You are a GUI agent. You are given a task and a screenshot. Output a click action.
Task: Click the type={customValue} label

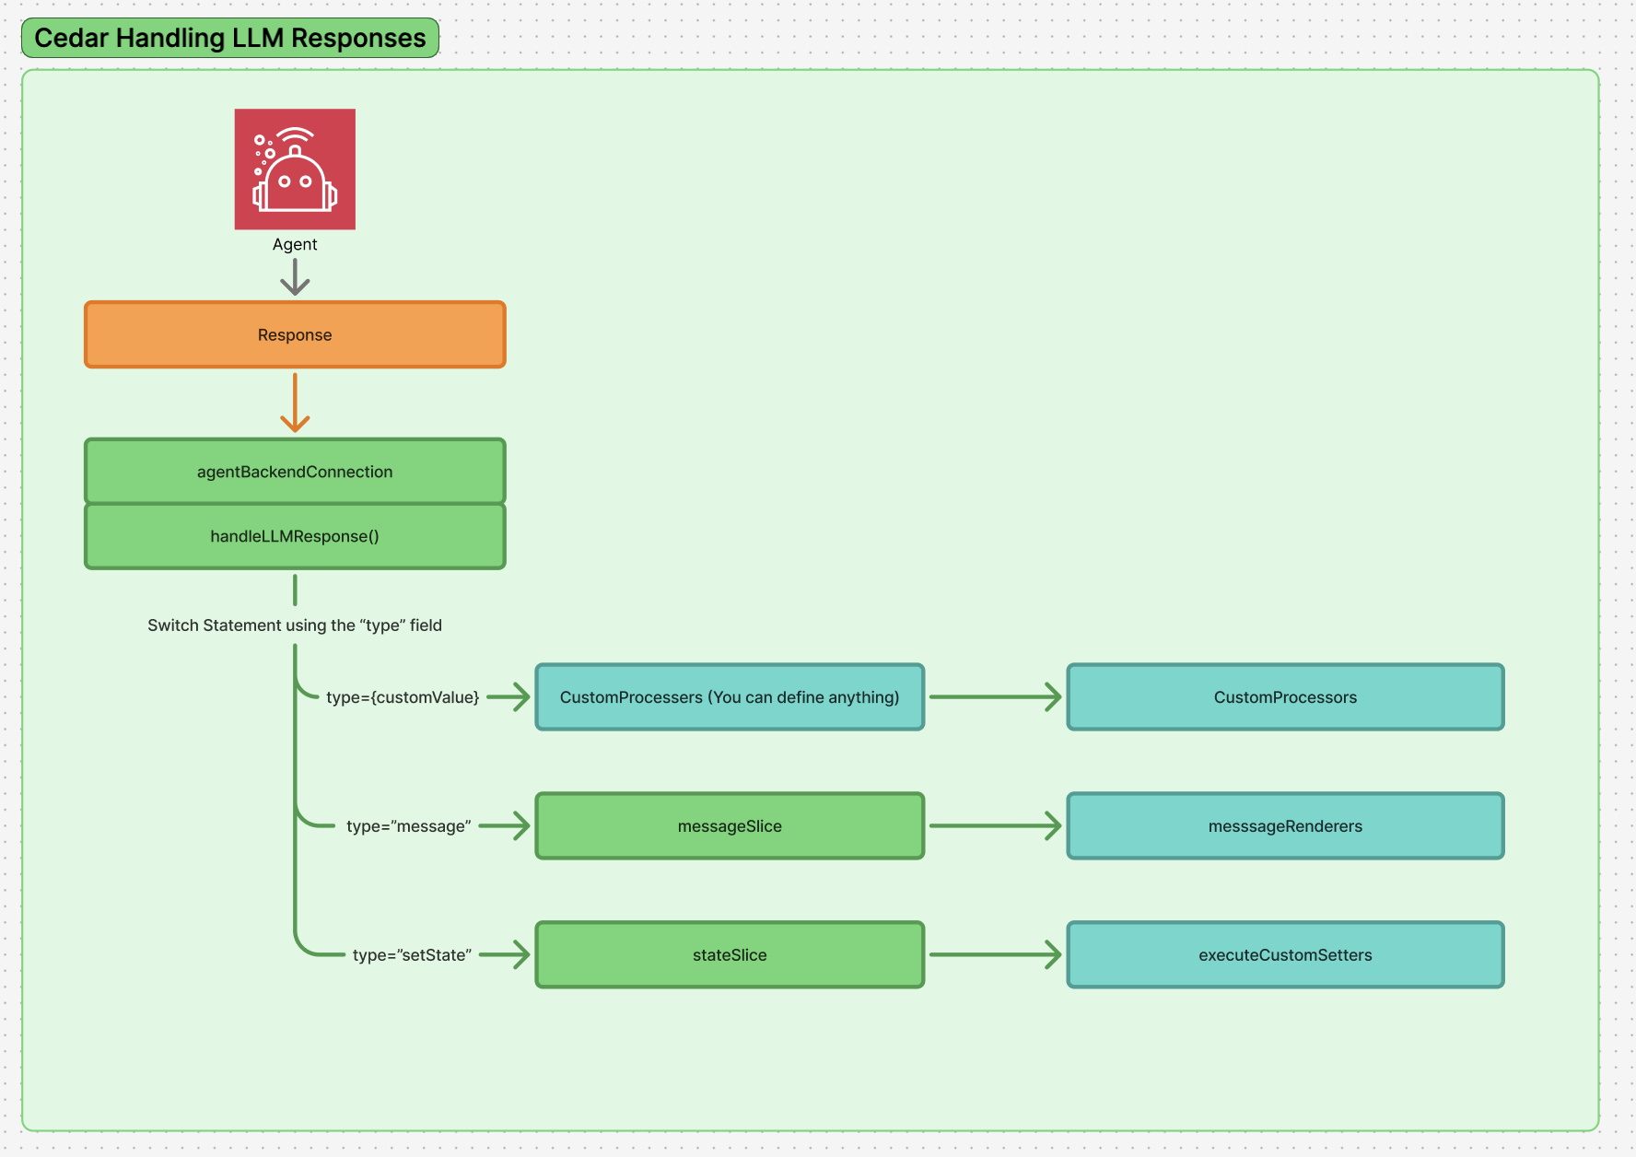403,697
